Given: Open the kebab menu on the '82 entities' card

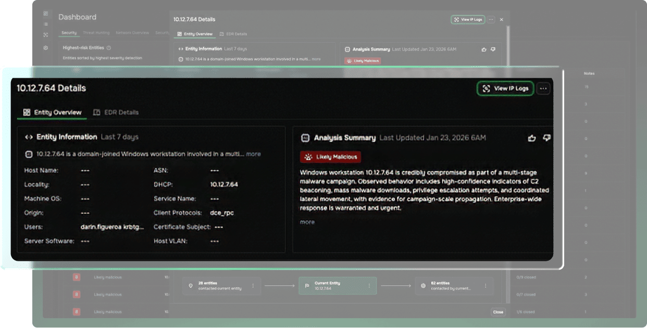Looking at the screenshot, I should tap(486, 286).
